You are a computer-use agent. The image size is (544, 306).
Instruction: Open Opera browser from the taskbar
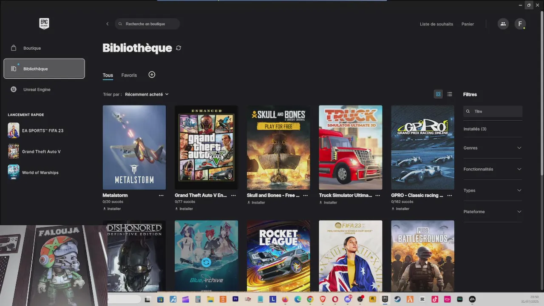point(335,299)
